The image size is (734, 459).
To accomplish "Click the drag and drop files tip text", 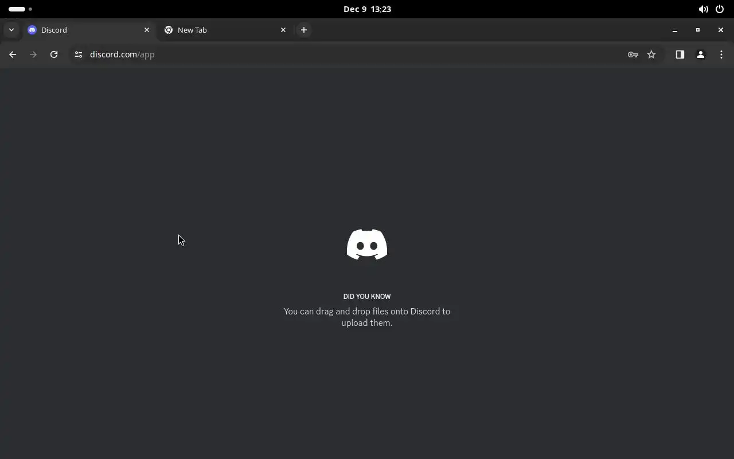I will (x=367, y=317).
